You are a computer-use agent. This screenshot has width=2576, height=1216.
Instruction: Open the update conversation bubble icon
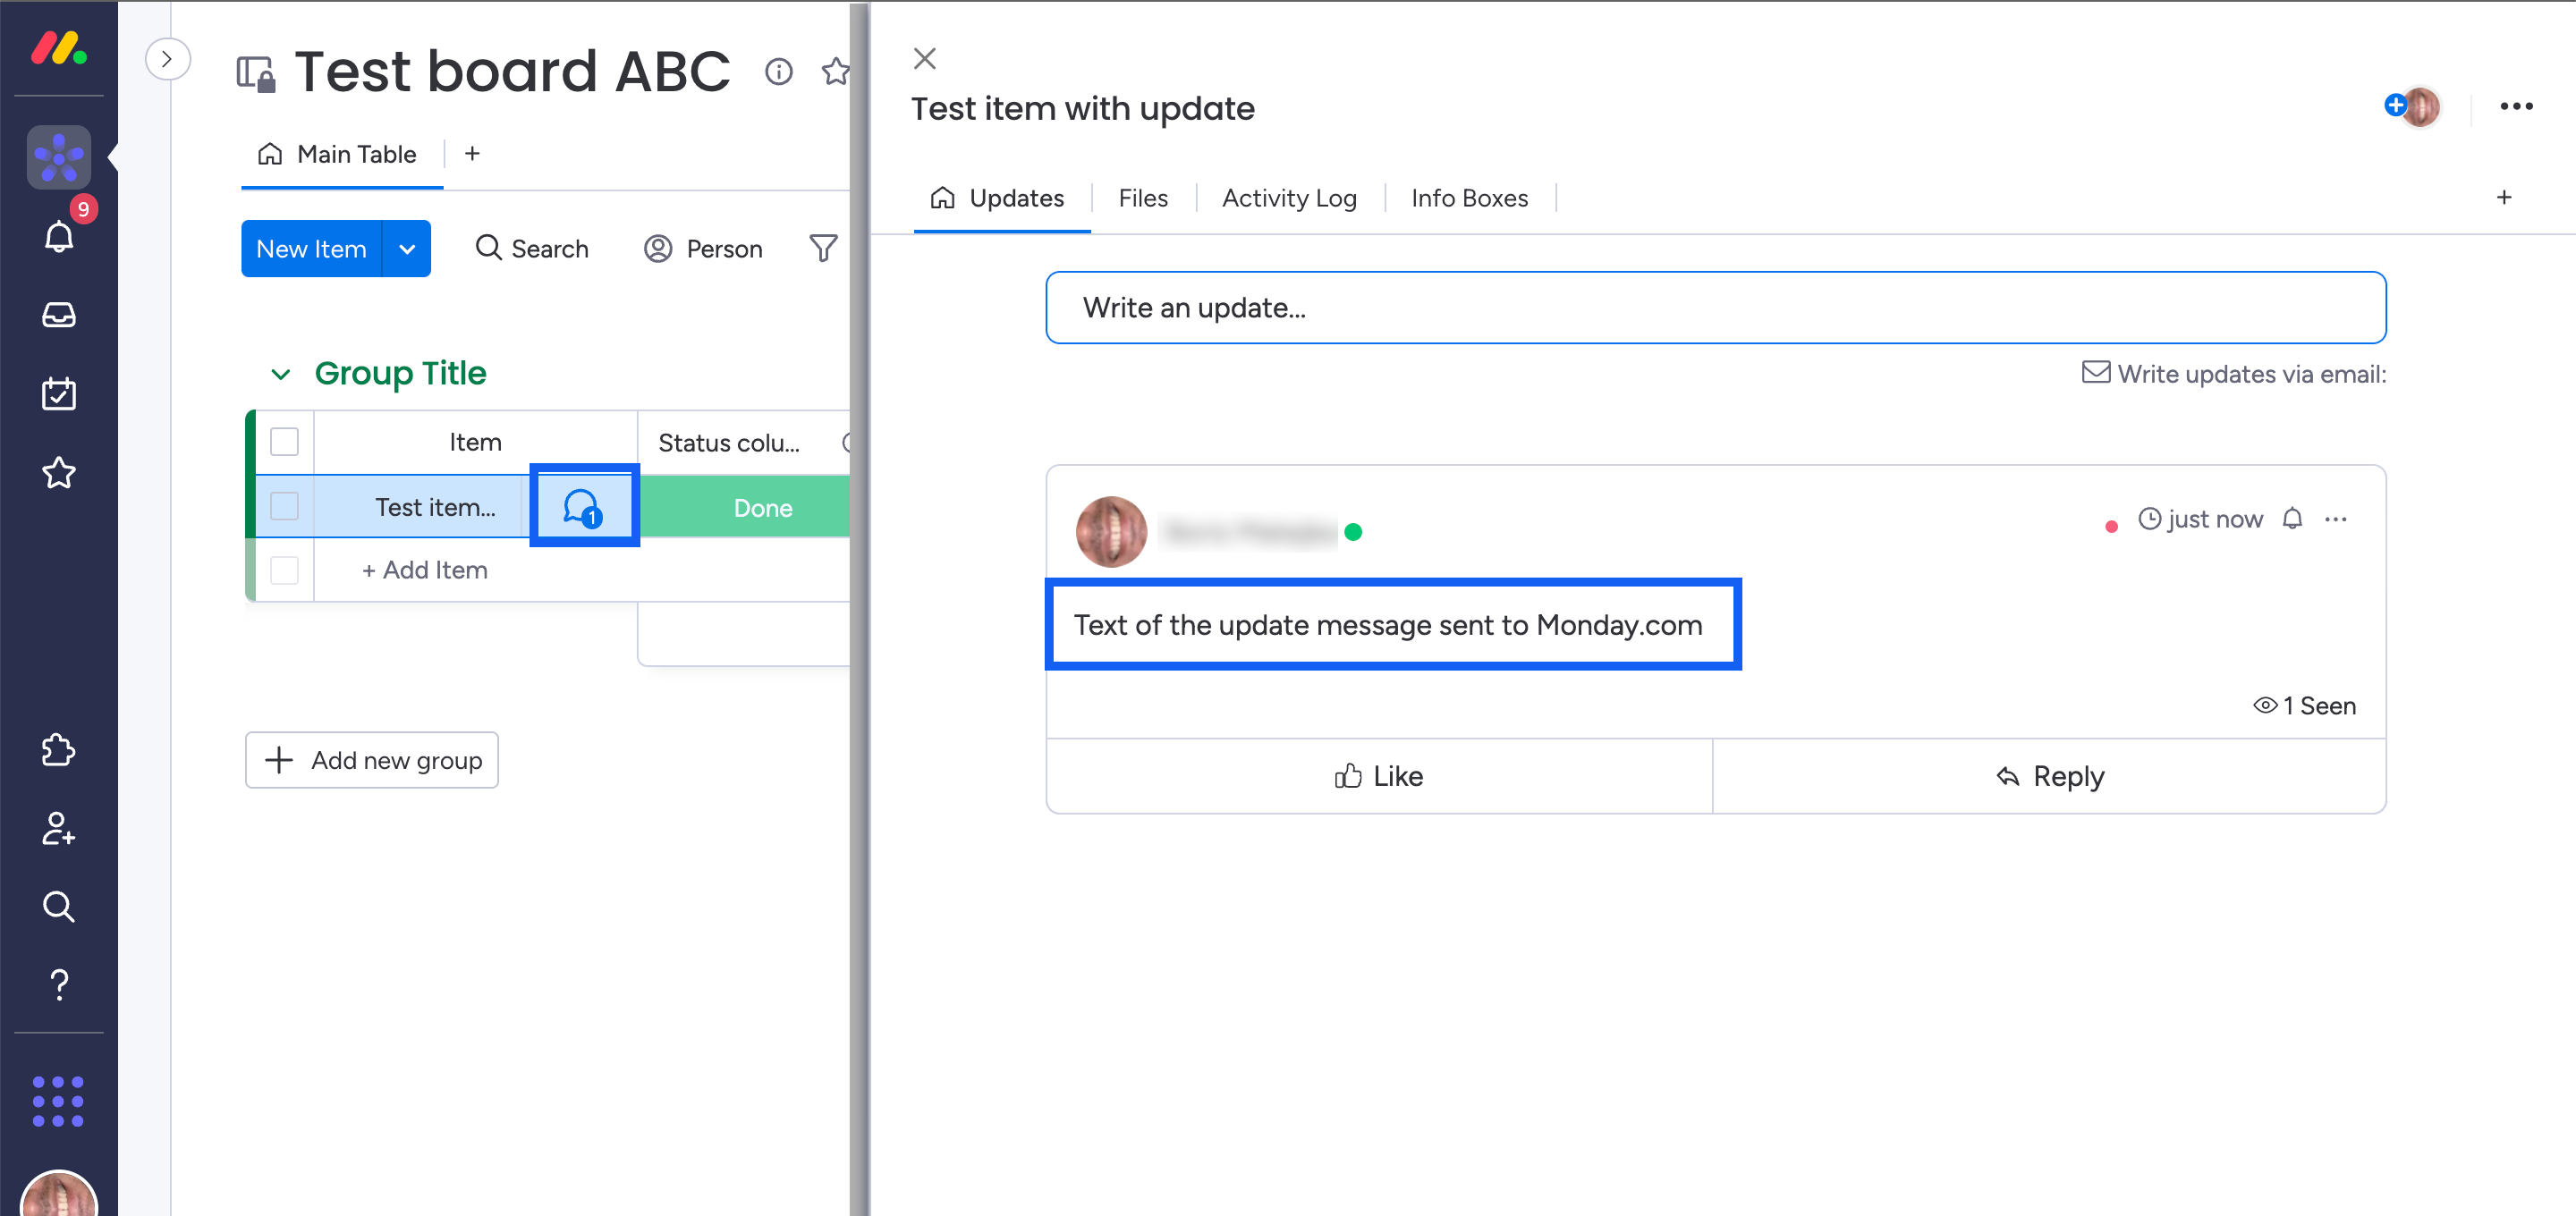[583, 507]
